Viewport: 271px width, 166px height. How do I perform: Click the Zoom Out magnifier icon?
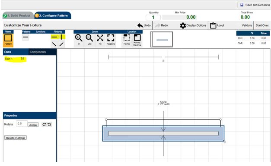click(x=89, y=38)
